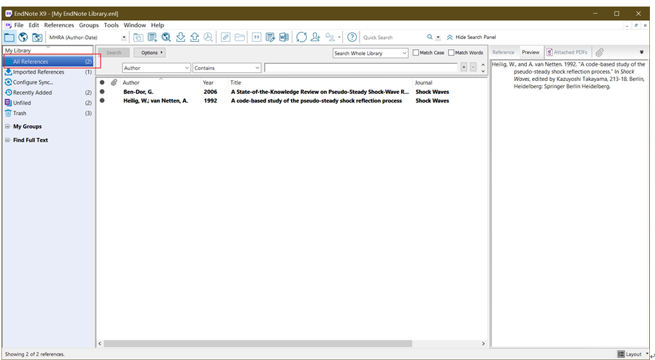This screenshot has width=655, height=360.
Task: Click Hide Search Panel
Action: point(471,38)
